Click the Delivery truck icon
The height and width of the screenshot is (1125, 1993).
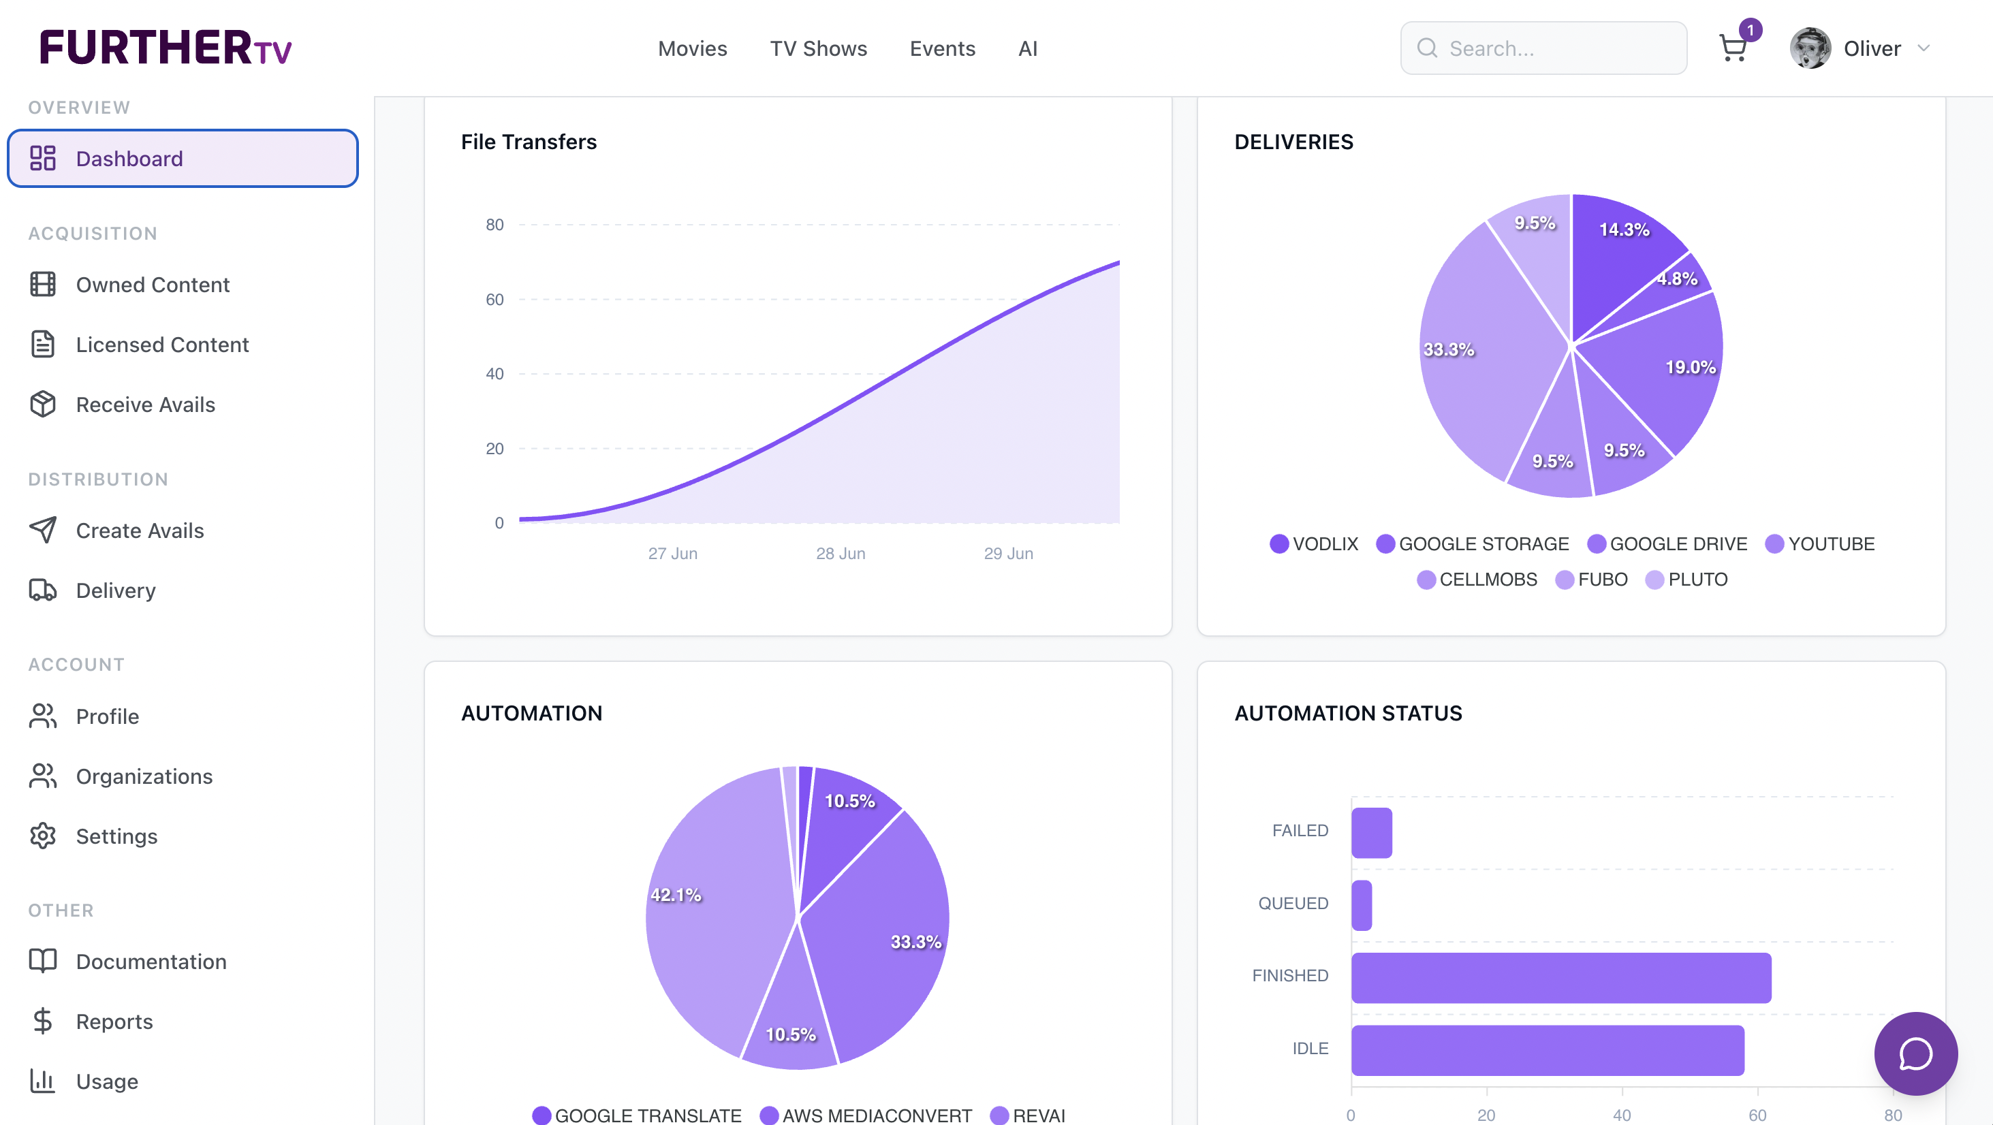point(42,590)
